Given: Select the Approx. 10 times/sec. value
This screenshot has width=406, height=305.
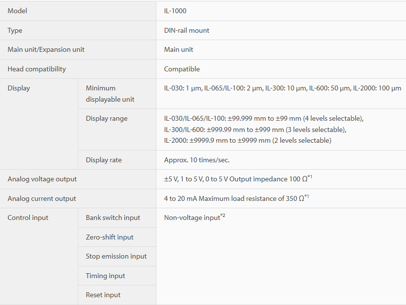Looking at the screenshot, I should click(197, 160).
